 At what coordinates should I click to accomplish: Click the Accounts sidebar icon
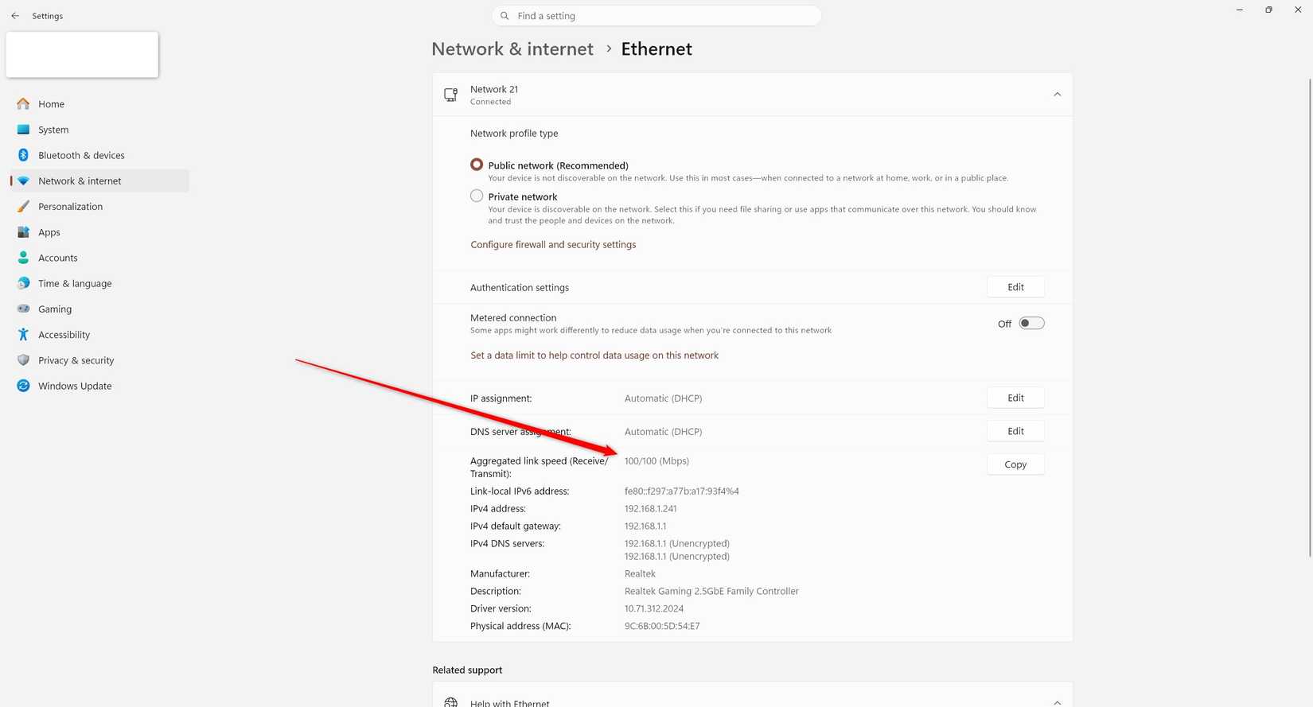pos(22,257)
